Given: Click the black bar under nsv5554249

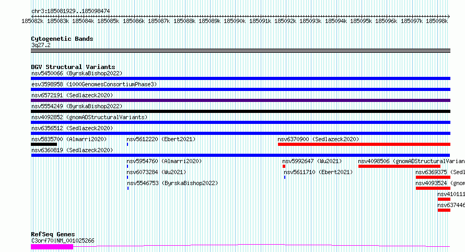Looking at the screenshot, I should tap(240, 111).
